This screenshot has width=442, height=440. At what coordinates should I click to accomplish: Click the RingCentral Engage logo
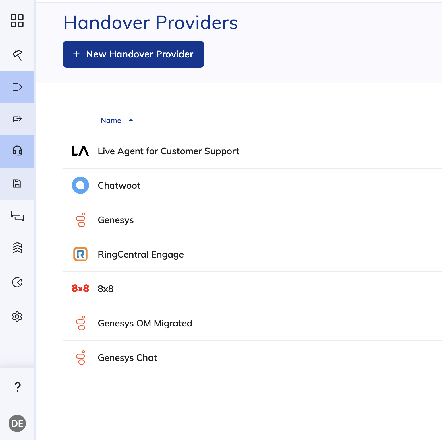click(80, 254)
